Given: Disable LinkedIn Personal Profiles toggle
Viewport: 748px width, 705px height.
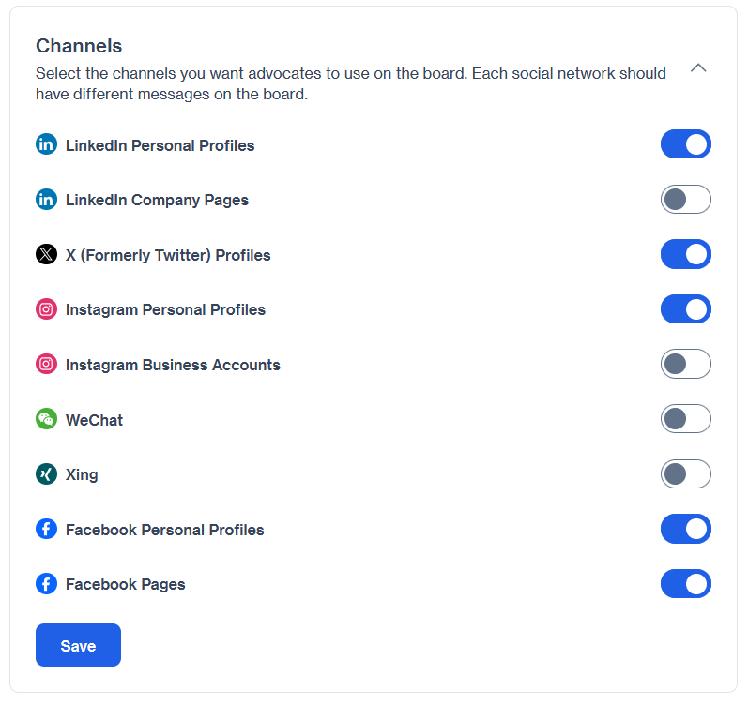Looking at the screenshot, I should click(x=685, y=144).
